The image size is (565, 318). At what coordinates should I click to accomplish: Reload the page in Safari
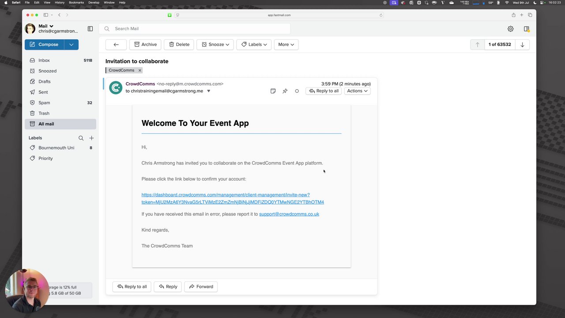pos(381,15)
